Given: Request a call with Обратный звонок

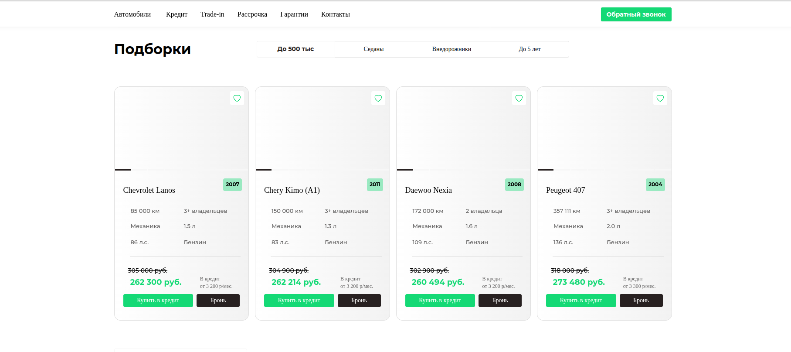Looking at the screenshot, I should pos(636,14).
